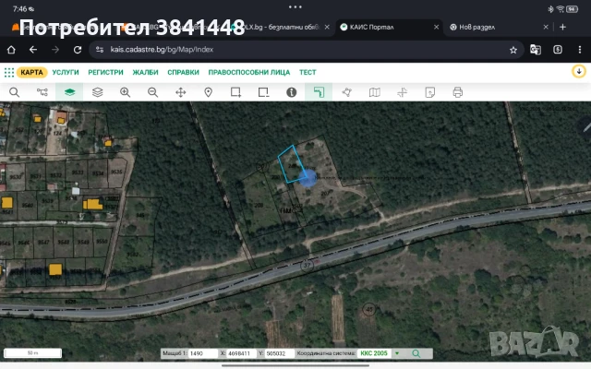Click the blue highlighted parcel outline
The height and width of the screenshot is (369, 591).
pyautogui.click(x=293, y=164)
